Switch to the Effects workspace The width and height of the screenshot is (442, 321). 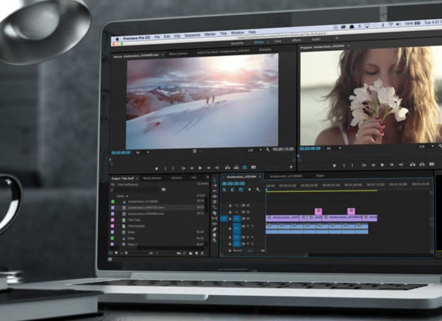click(296, 40)
